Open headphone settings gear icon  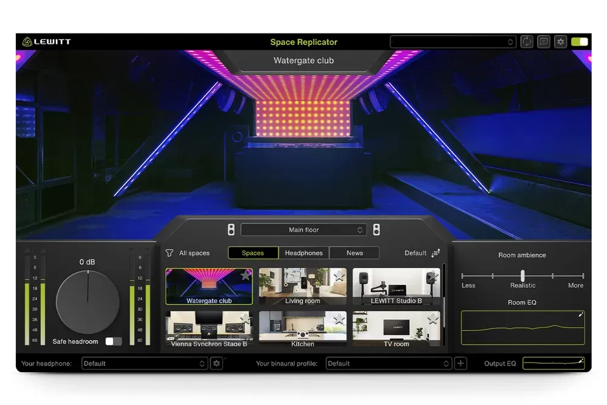tap(217, 363)
